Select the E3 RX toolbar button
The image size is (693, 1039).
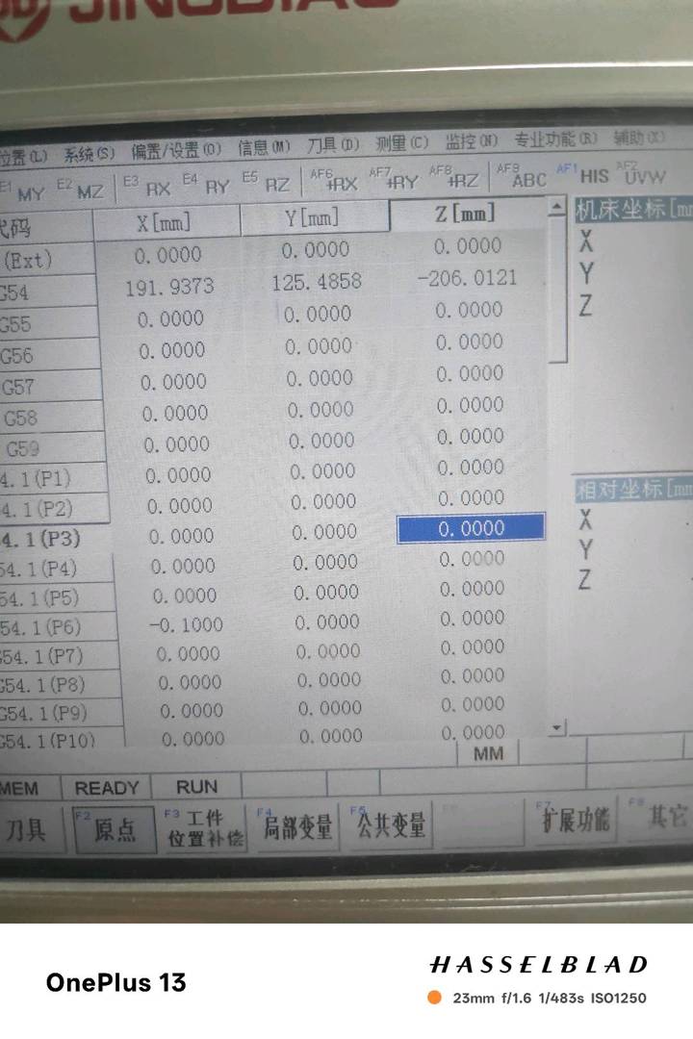(x=148, y=187)
